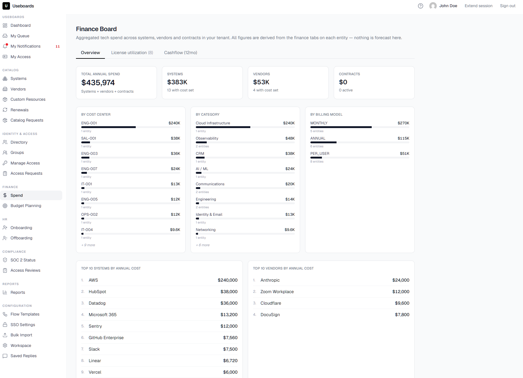Select the Datadog row in top systems
523x378 pixels.
tap(159, 303)
